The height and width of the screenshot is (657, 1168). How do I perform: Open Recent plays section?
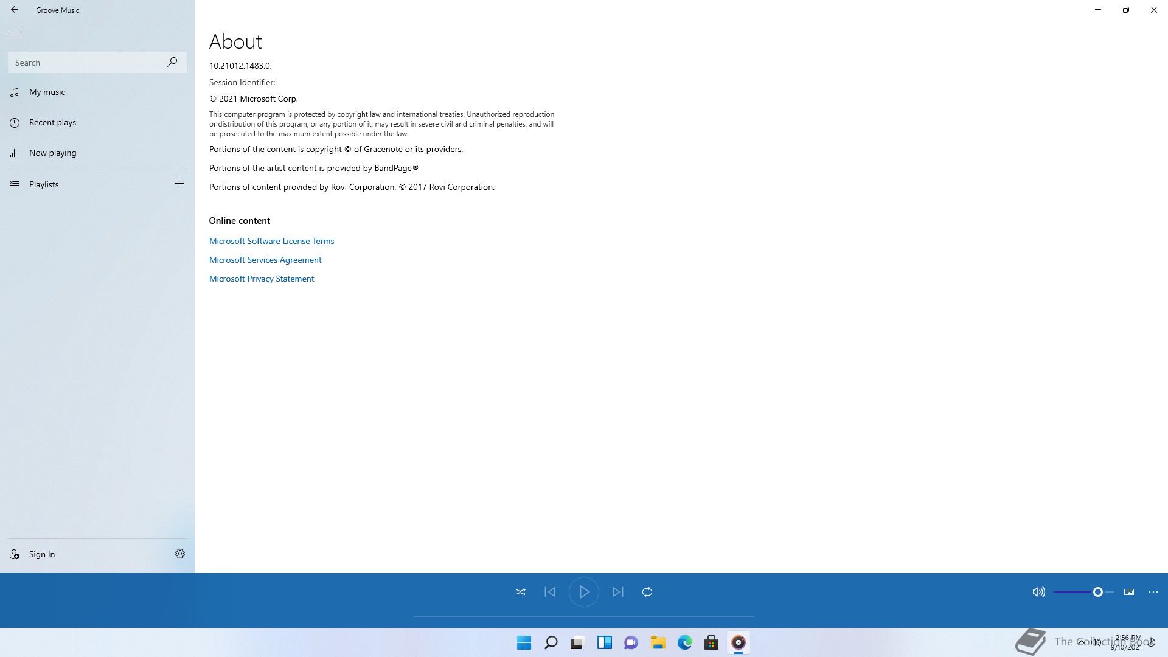click(x=52, y=122)
